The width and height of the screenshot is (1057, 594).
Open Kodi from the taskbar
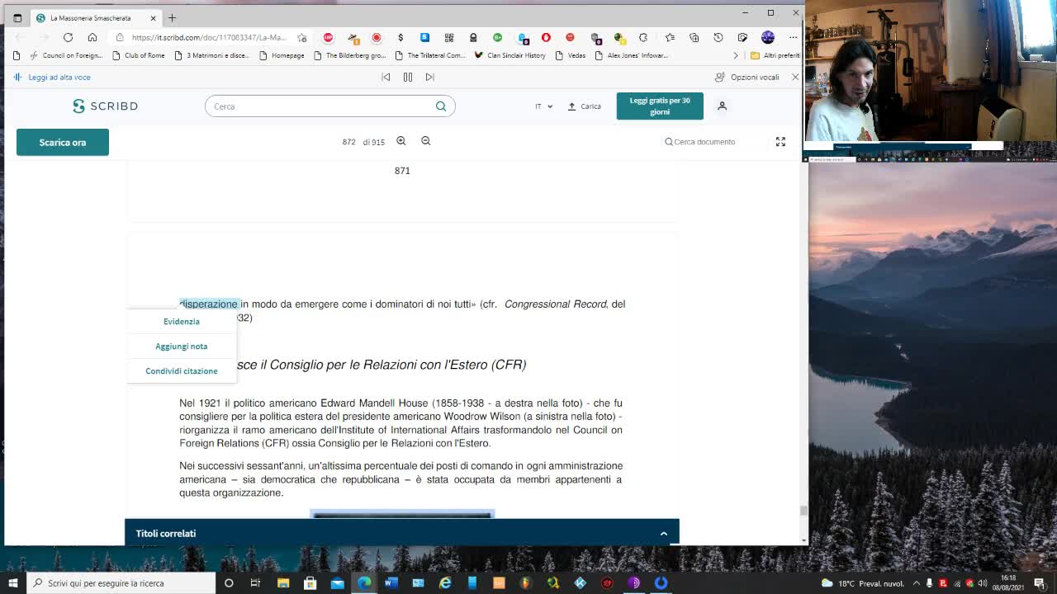pos(580,582)
